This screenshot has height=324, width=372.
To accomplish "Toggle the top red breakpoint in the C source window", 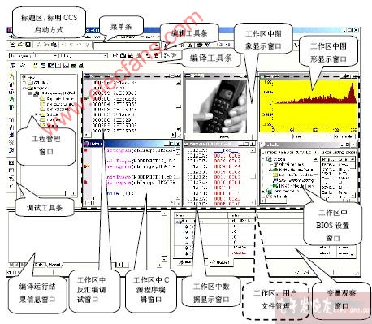I will point(85,150).
